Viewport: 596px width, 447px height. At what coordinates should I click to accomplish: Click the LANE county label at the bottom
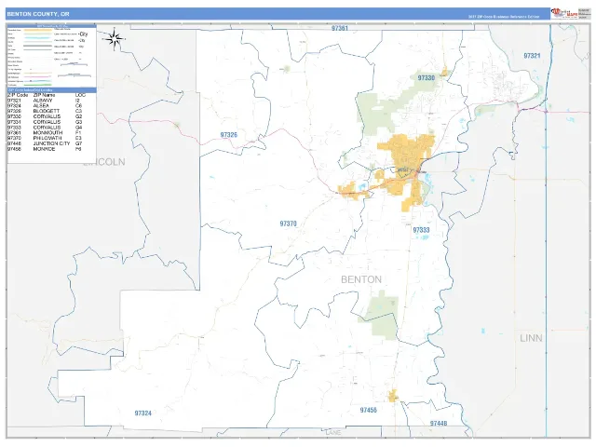[333, 433]
